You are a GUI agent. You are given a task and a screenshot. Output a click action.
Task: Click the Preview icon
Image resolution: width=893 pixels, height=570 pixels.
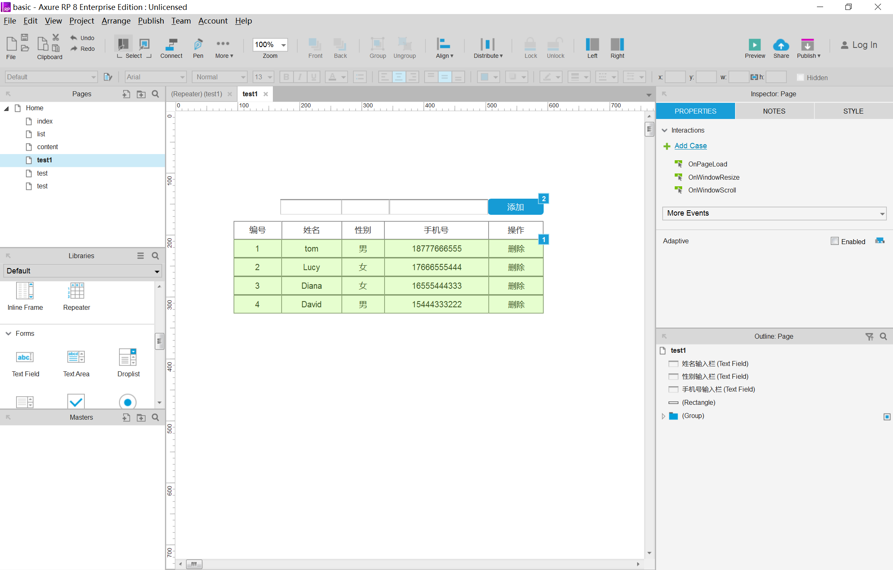click(x=755, y=45)
